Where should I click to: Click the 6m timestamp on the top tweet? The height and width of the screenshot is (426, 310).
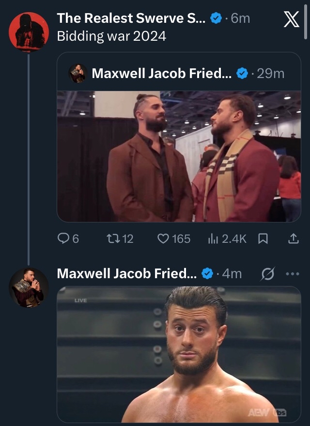240,18
